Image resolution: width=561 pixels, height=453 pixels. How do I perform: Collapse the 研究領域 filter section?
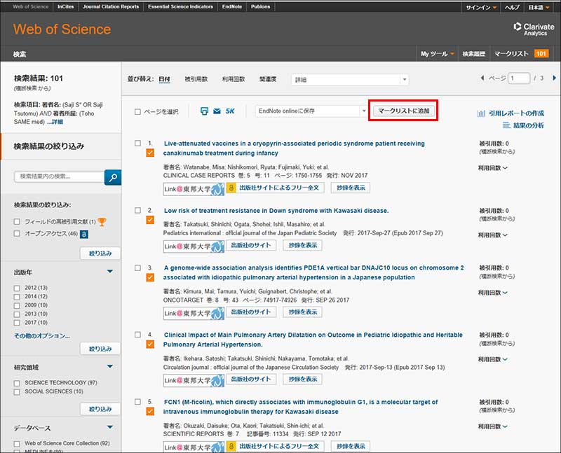(110, 367)
